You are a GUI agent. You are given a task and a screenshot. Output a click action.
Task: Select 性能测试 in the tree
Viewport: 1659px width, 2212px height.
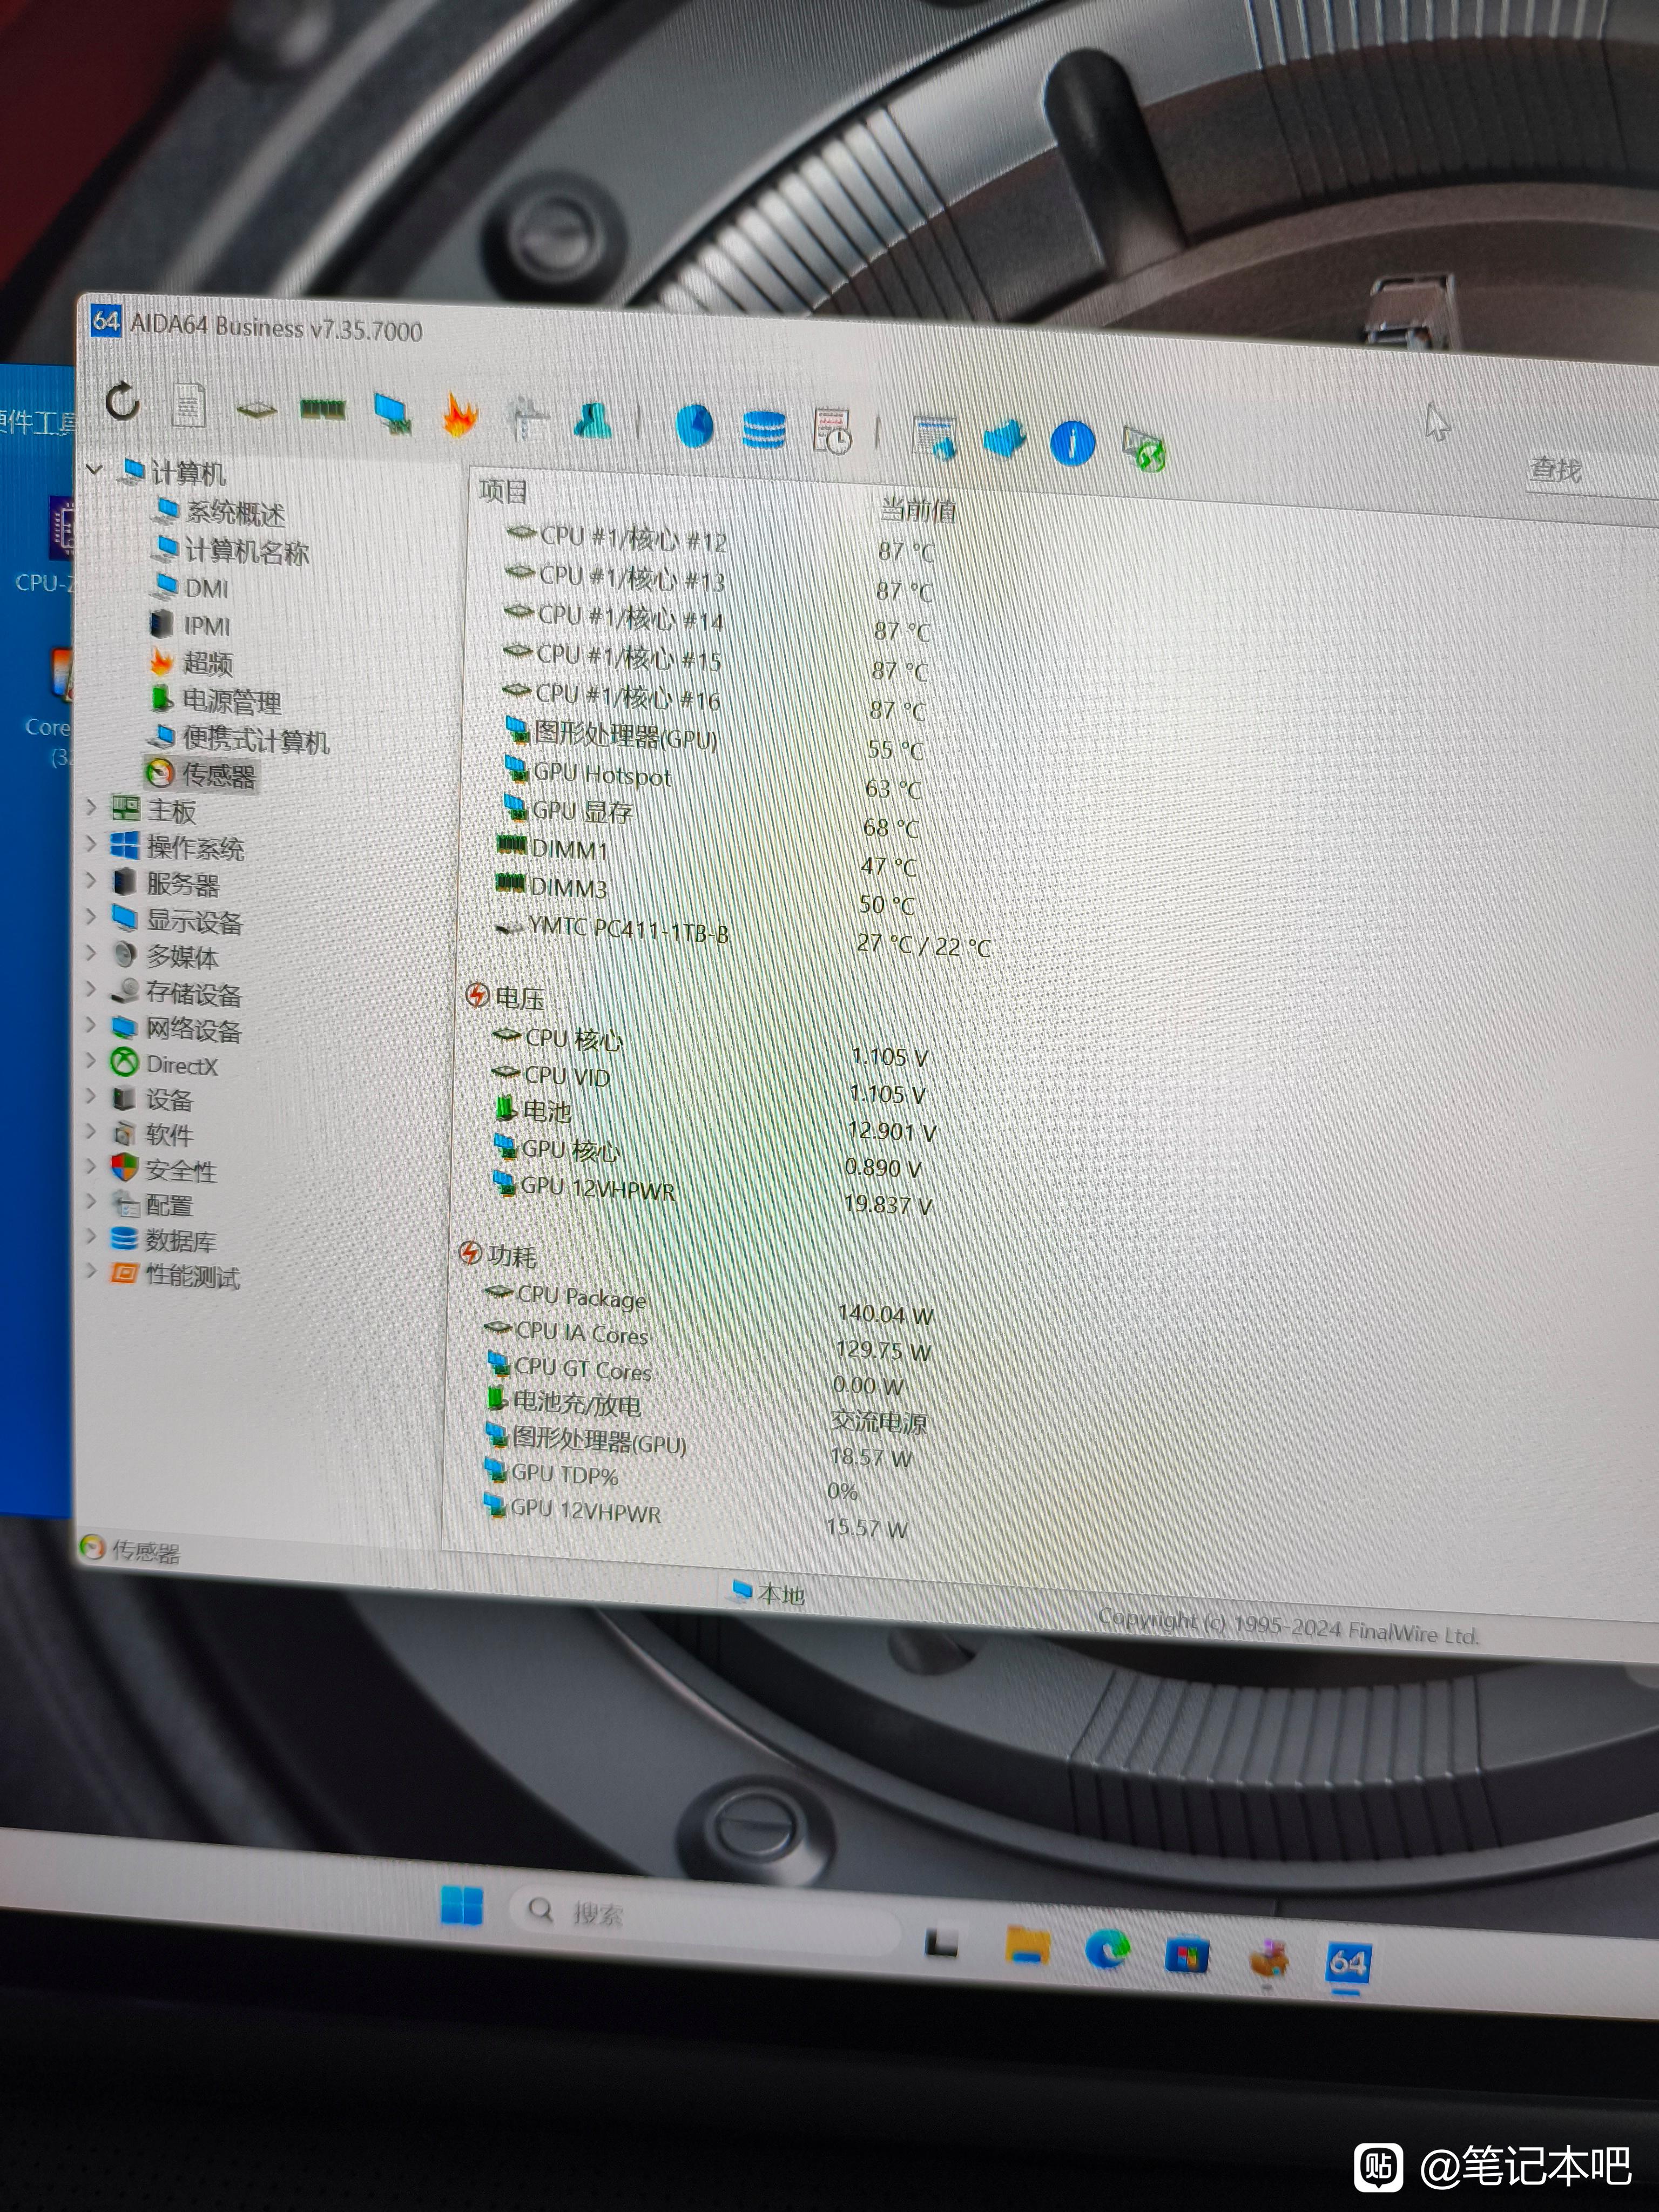tap(174, 1275)
